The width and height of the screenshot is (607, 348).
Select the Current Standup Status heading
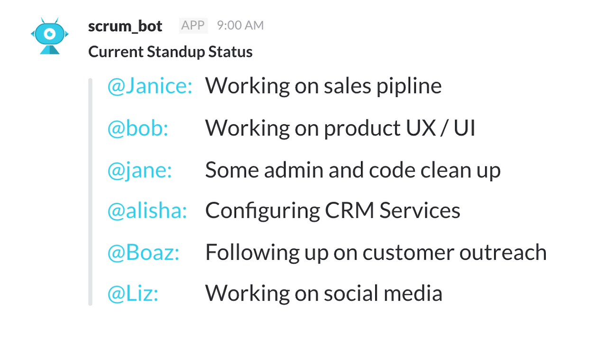170,51
